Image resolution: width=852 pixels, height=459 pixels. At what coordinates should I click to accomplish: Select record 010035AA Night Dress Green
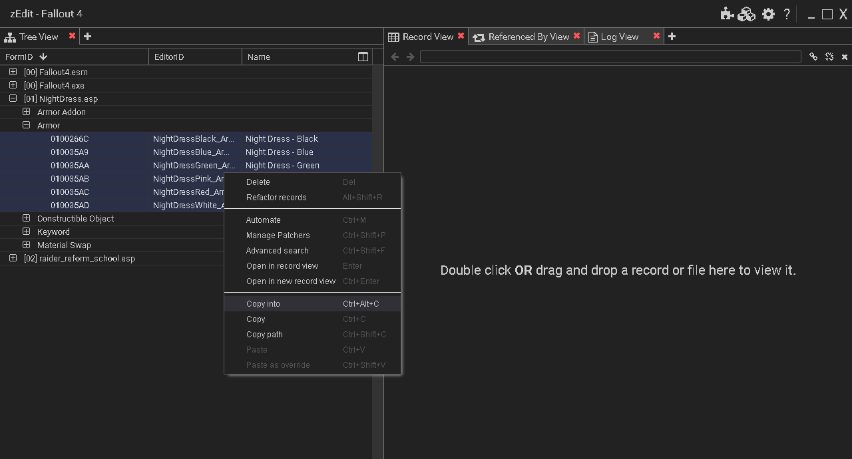coord(186,165)
